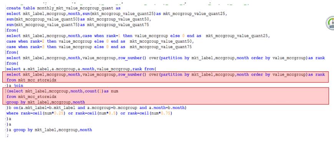This screenshot has height=142, width=334.
Task: Click 'select a.mkt_label,a.mccgroup,a.month' line
Action: [81, 69]
